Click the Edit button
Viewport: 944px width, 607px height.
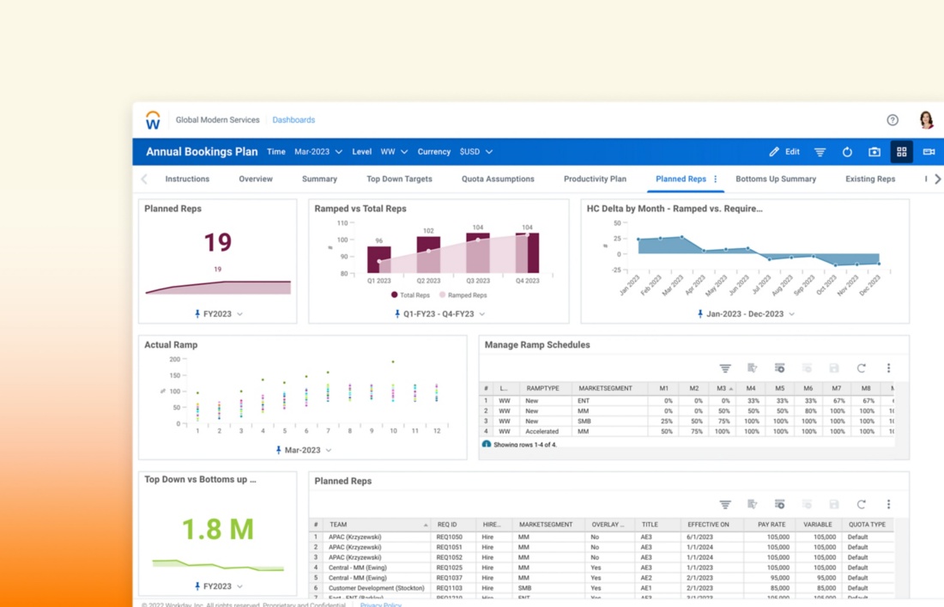coord(784,152)
